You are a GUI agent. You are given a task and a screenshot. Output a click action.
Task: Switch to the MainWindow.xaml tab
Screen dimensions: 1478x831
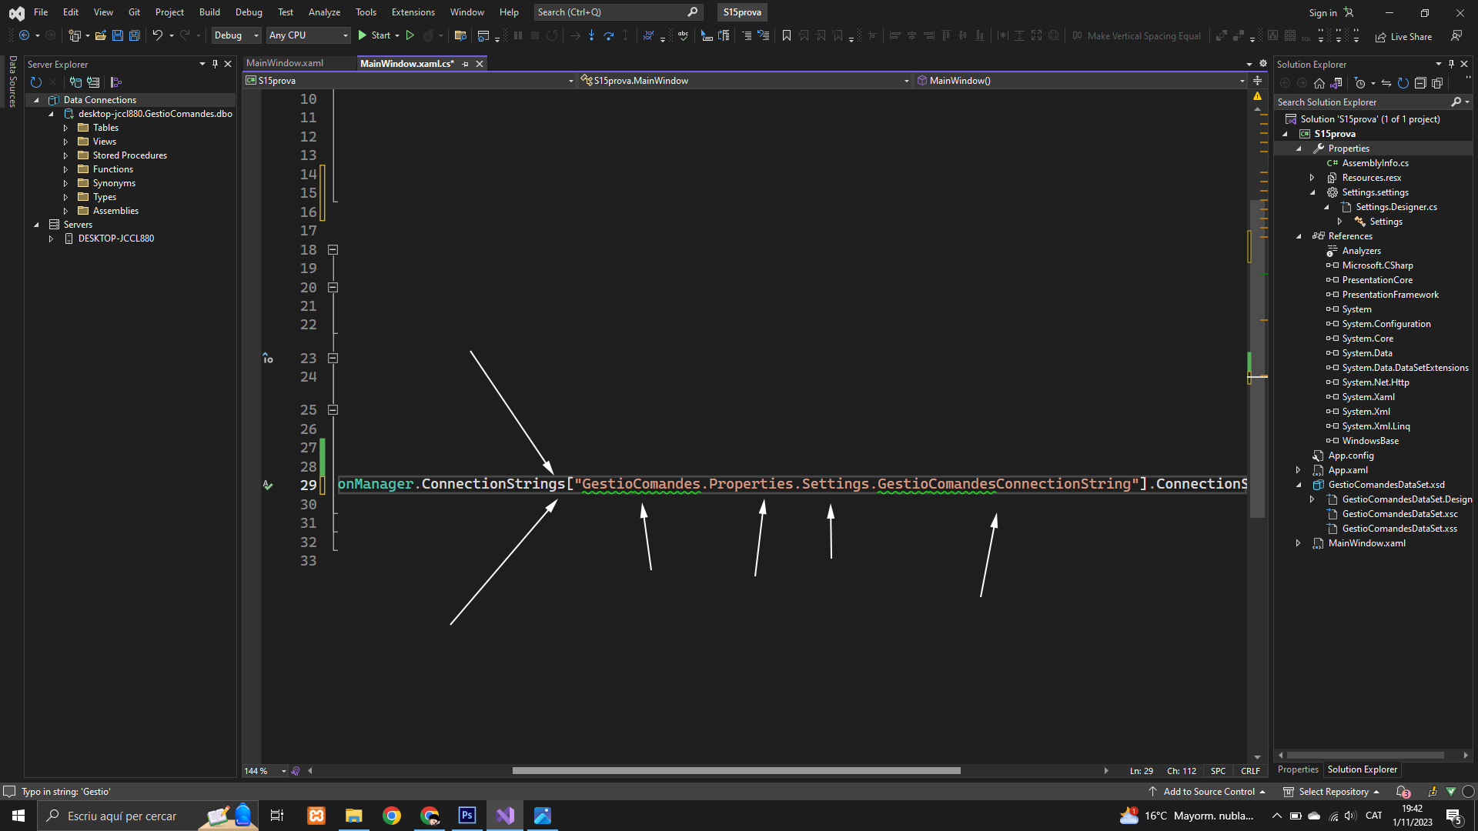pyautogui.click(x=285, y=63)
